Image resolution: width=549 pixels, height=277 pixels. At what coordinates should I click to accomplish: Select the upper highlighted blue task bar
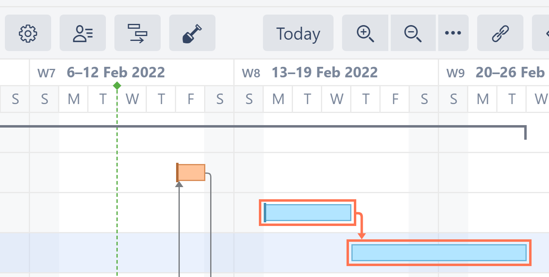[308, 213]
